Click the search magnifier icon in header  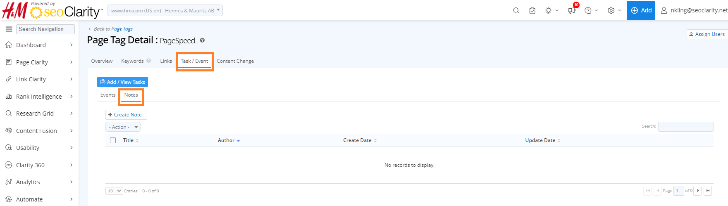click(x=516, y=10)
